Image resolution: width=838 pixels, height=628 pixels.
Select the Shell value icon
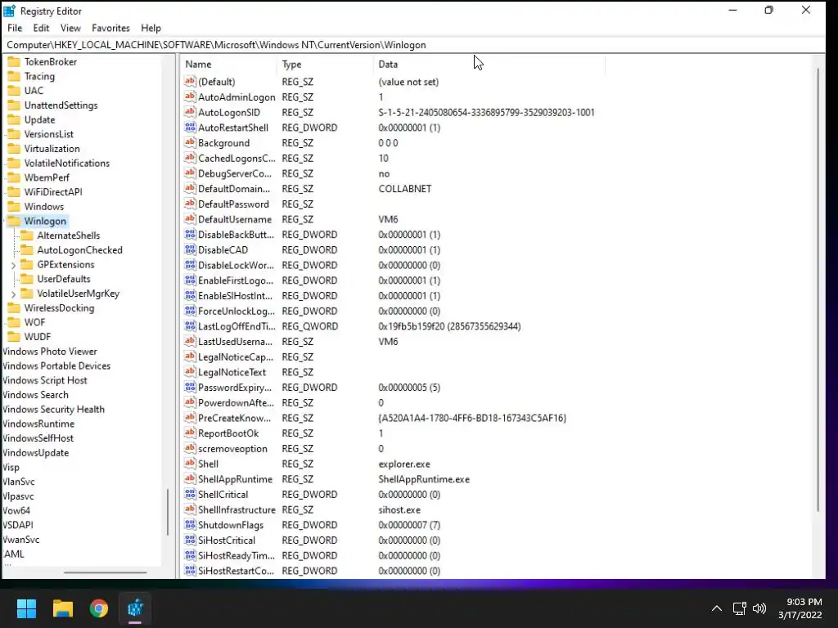pos(190,464)
